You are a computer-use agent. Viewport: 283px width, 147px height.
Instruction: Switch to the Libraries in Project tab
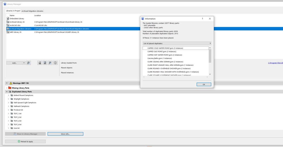(x=13, y=11)
